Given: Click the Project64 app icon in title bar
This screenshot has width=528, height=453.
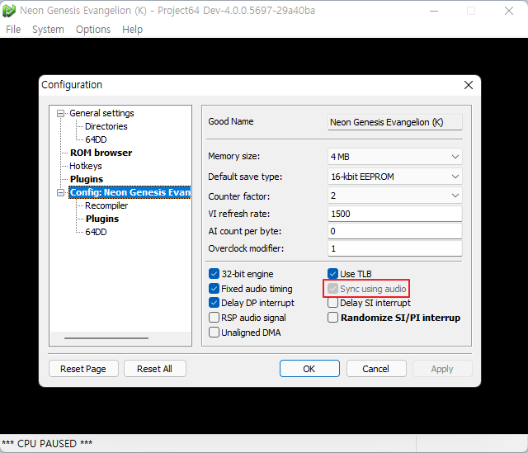Looking at the screenshot, I should point(9,11).
